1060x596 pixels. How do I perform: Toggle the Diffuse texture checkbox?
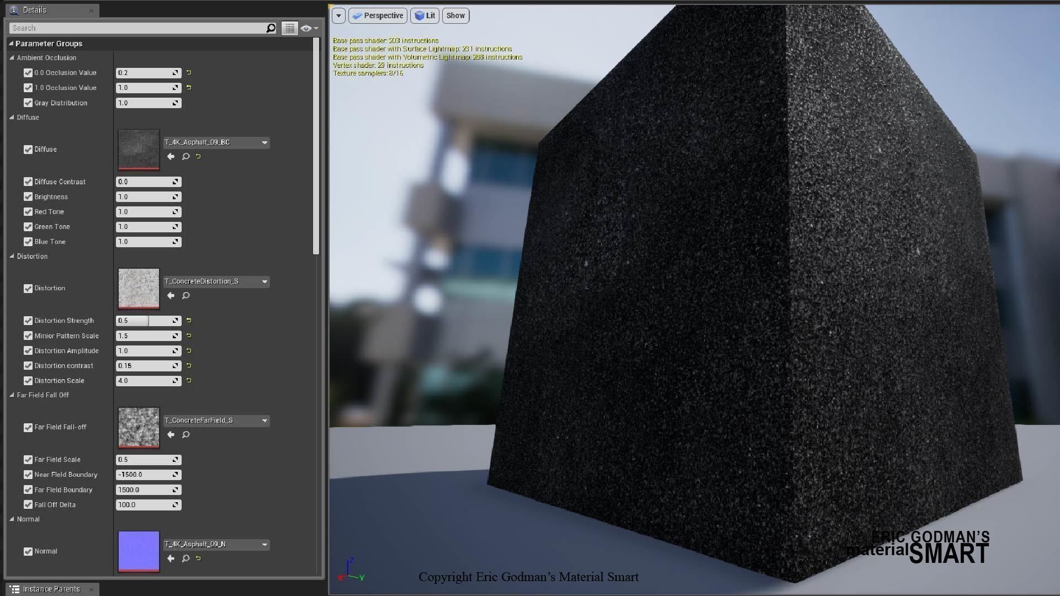28,150
